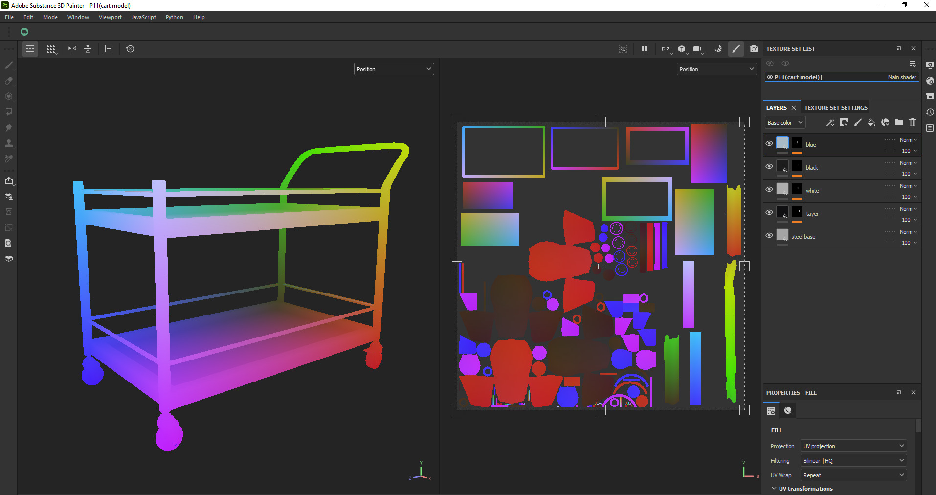The image size is (936, 495).
Task: Select the Clone stamp tool
Action: [x=9, y=143]
